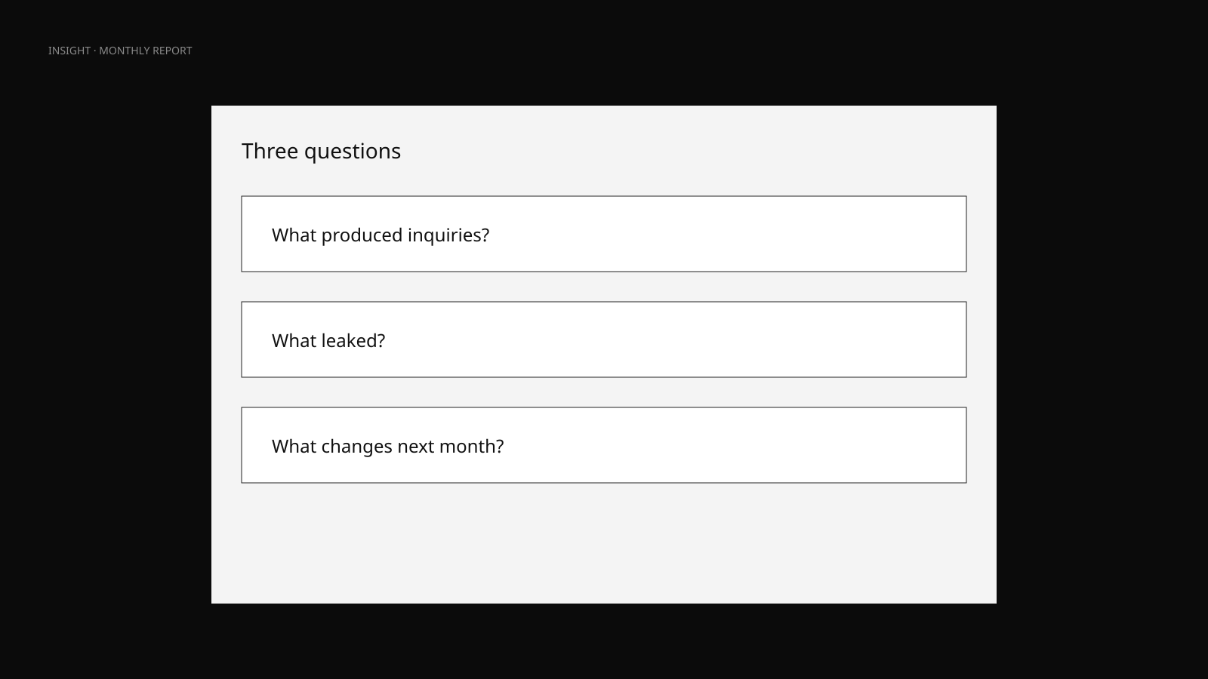1208x679 pixels.
Task: Click the word "inquiries?" in first box
Action: click(x=448, y=235)
